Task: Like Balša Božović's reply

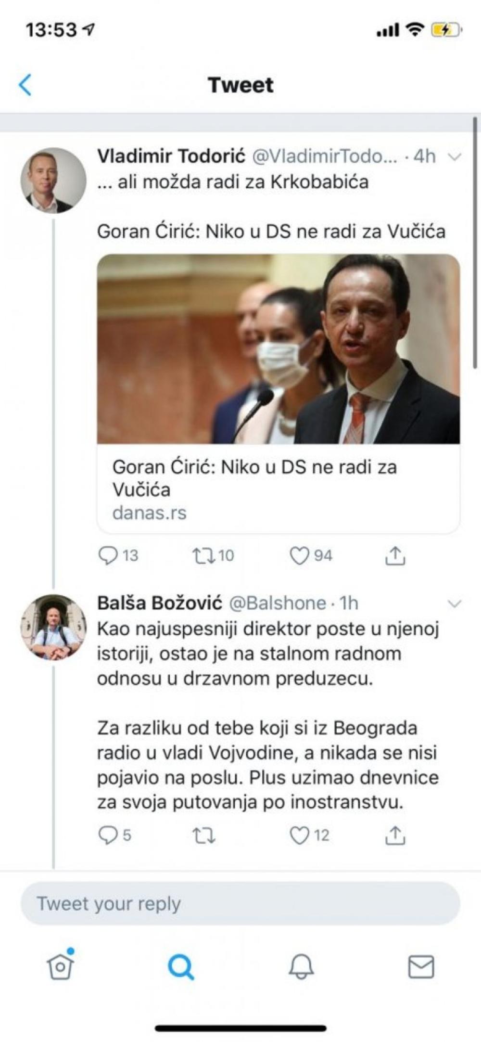Action: 299,835
